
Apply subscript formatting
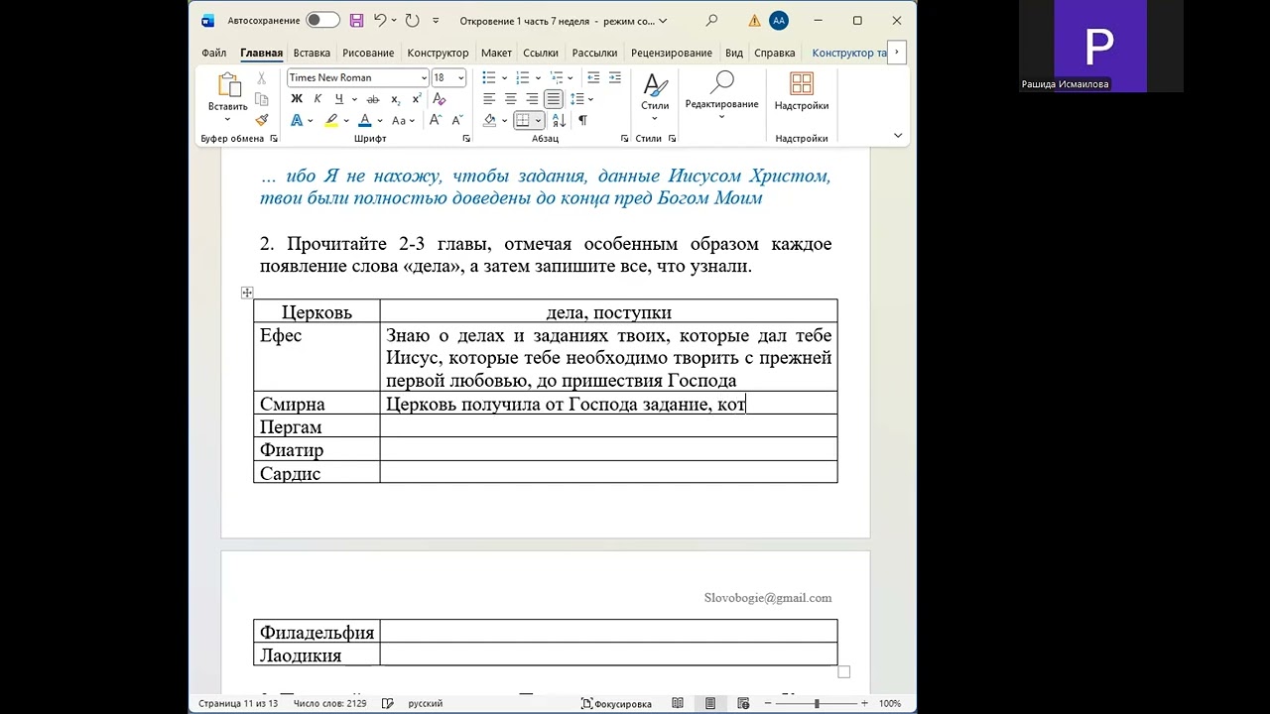(x=396, y=99)
